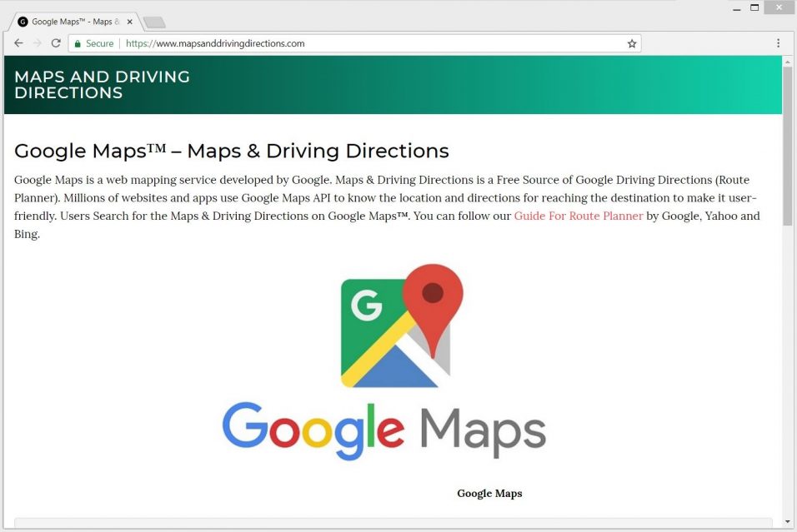Click the Secure text label
This screenshot has height=532, width=797.
[100, 42]
